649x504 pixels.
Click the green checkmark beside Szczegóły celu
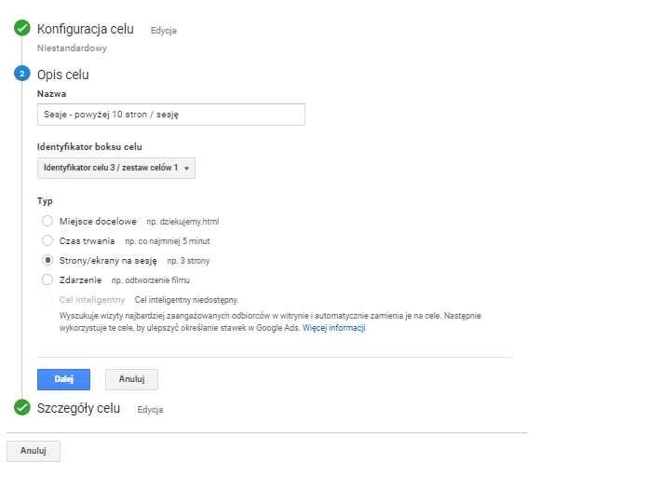click(x=22, y=407)
